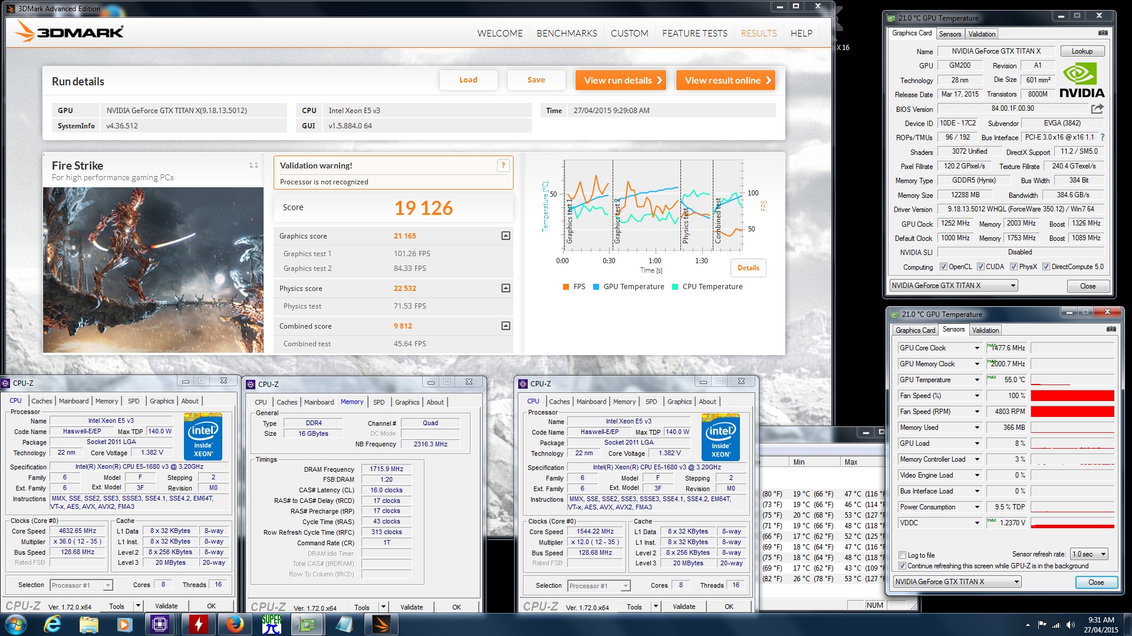Image resolution: width=1132 pixels, height=636 pixels.
Task: Uncheck Continue refreshing in background checkbox
Action: pyautogui.click(x=902, y=566)
